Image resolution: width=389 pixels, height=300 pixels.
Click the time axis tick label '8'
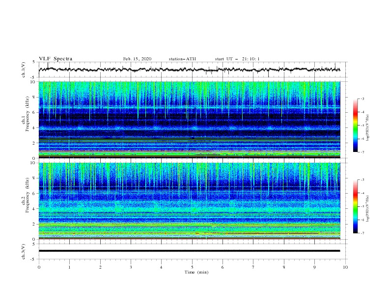pos(284,267)
